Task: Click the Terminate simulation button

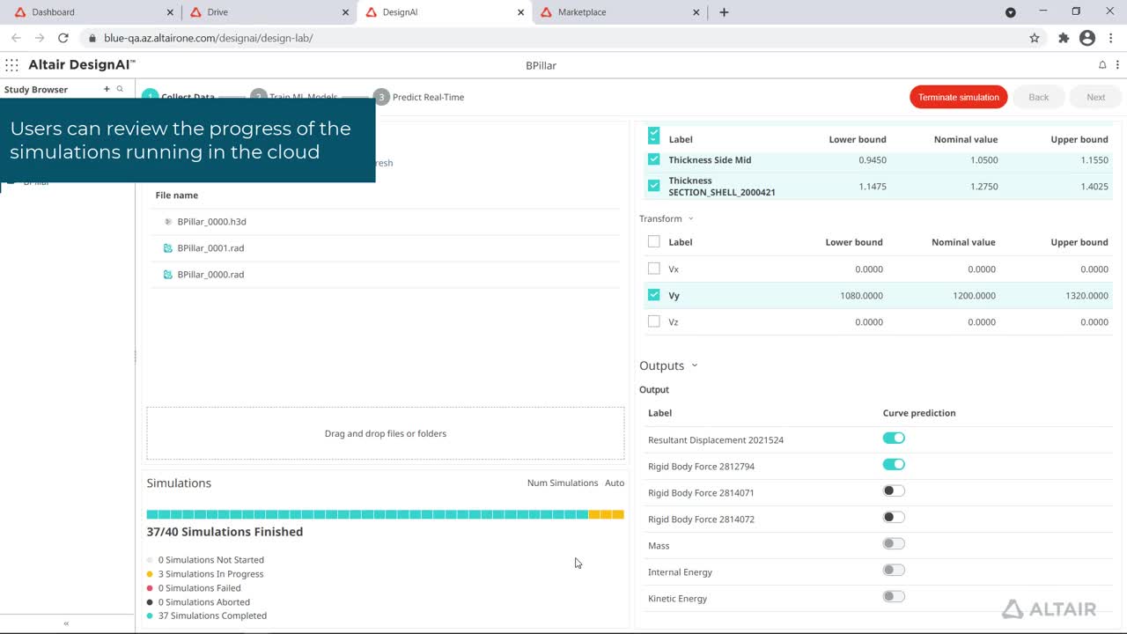Action: click(958, 97)
